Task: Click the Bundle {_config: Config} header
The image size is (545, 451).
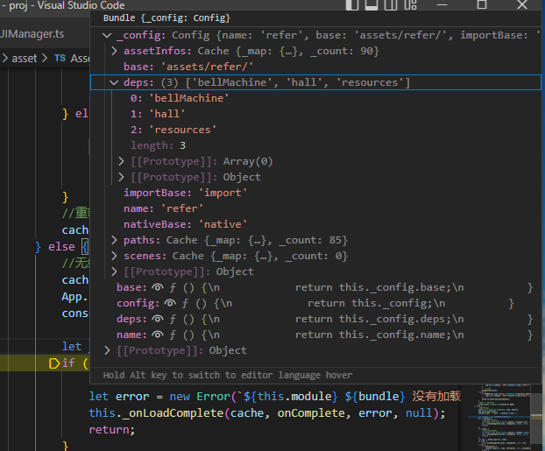Action: [166, 18]
